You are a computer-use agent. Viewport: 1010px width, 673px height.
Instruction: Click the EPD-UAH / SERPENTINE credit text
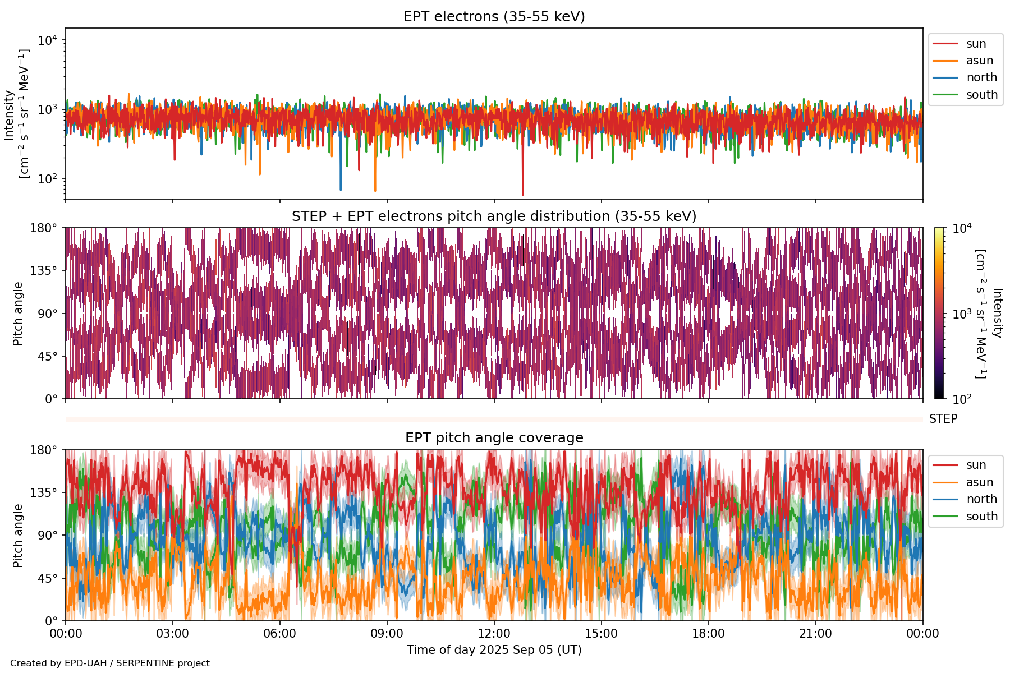coord(110,663)
